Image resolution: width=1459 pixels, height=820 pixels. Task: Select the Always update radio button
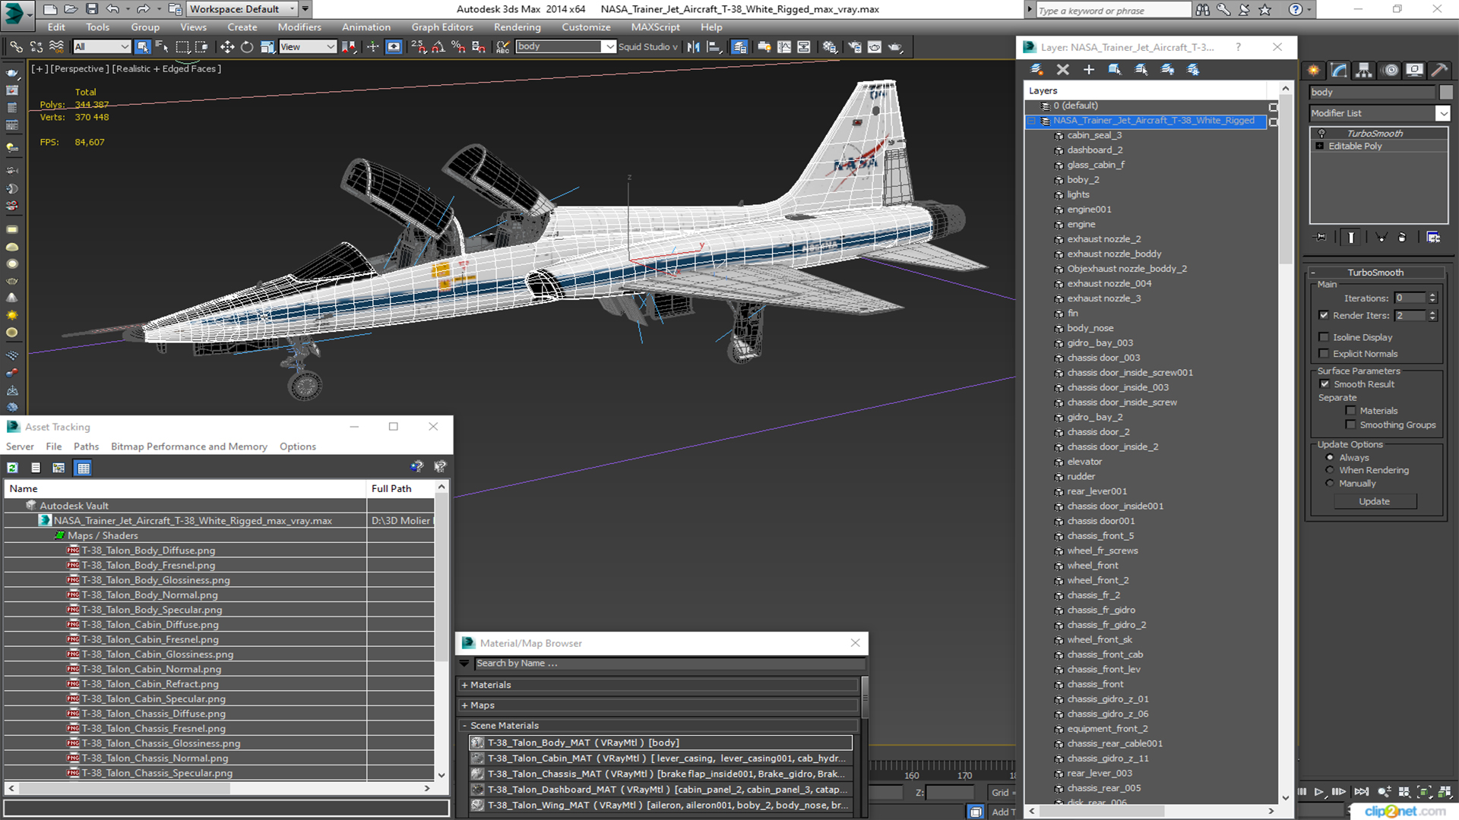[1330, 458]
